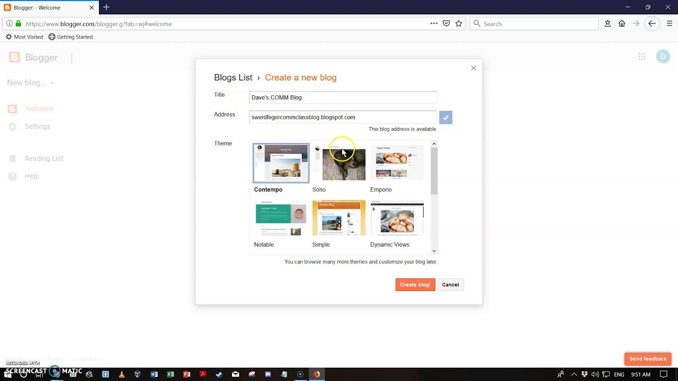View site information icon in address bar
This screenshot has width=678, height=381.
pos(10,24)
